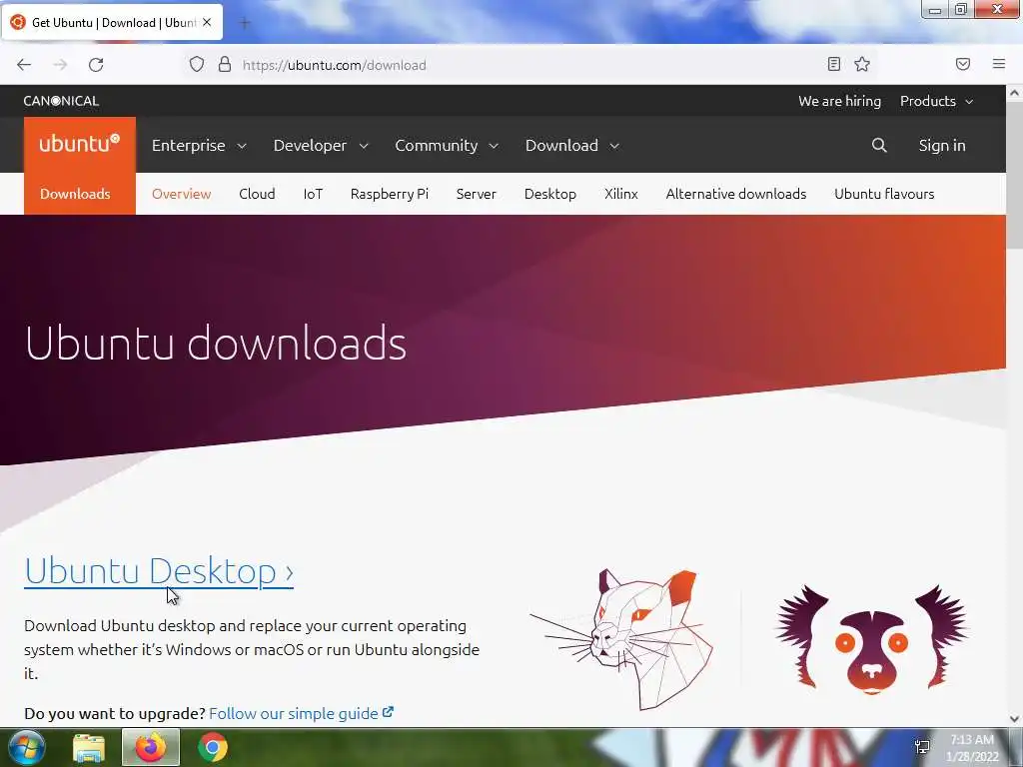Expand the Products dropdown

coord(936,101)
